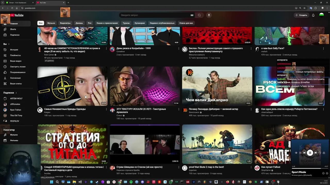Select the Кулинария filter chip
This screenshot has width=330, height=185.
(139, 23)
